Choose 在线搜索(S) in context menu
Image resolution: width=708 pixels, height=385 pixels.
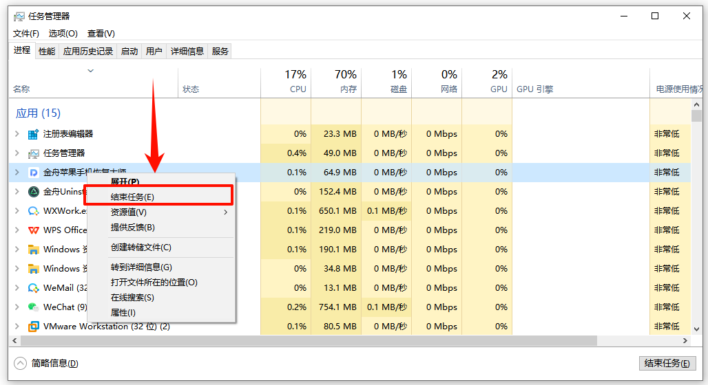coord(161,298)
